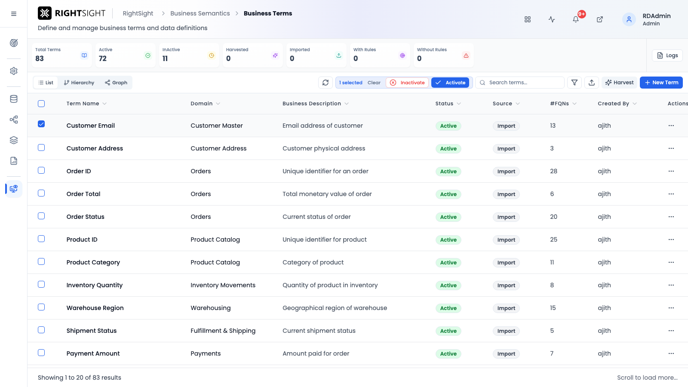
Task: Click the export upload icon
Action: point(592,83)
